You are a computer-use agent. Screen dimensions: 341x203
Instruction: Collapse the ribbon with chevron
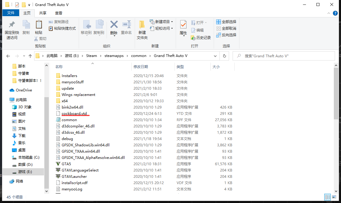(328, 13)
